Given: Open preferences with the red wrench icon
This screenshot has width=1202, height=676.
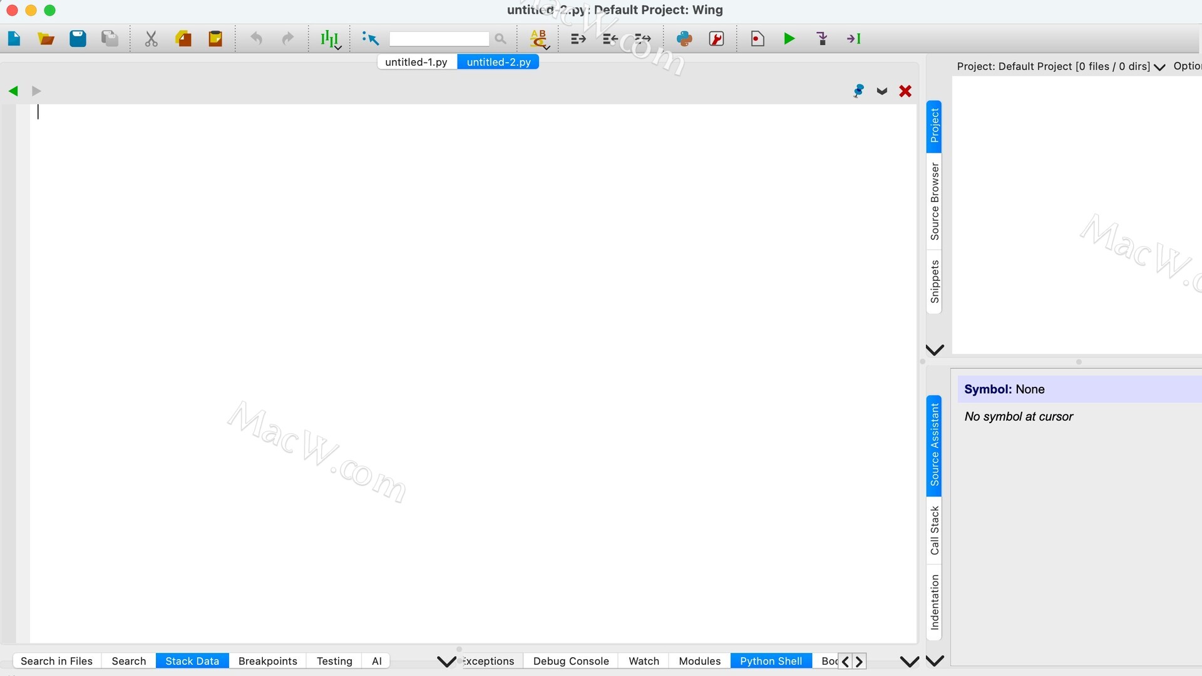Looking at the screenshot, I should click(x=716, y=39).
